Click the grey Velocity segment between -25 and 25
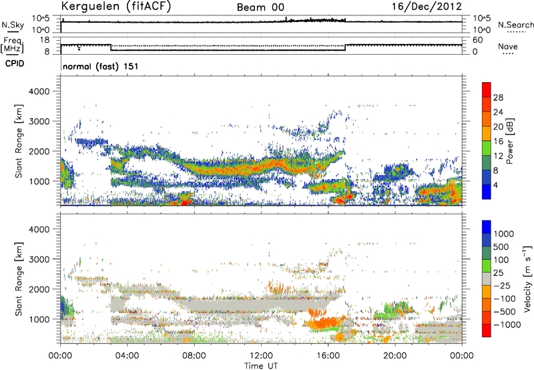The image size is (534, 370). click(487, 279)
